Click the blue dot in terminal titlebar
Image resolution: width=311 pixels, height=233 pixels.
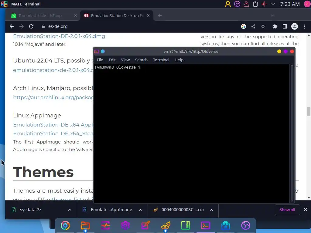click(x=103, y=52)
